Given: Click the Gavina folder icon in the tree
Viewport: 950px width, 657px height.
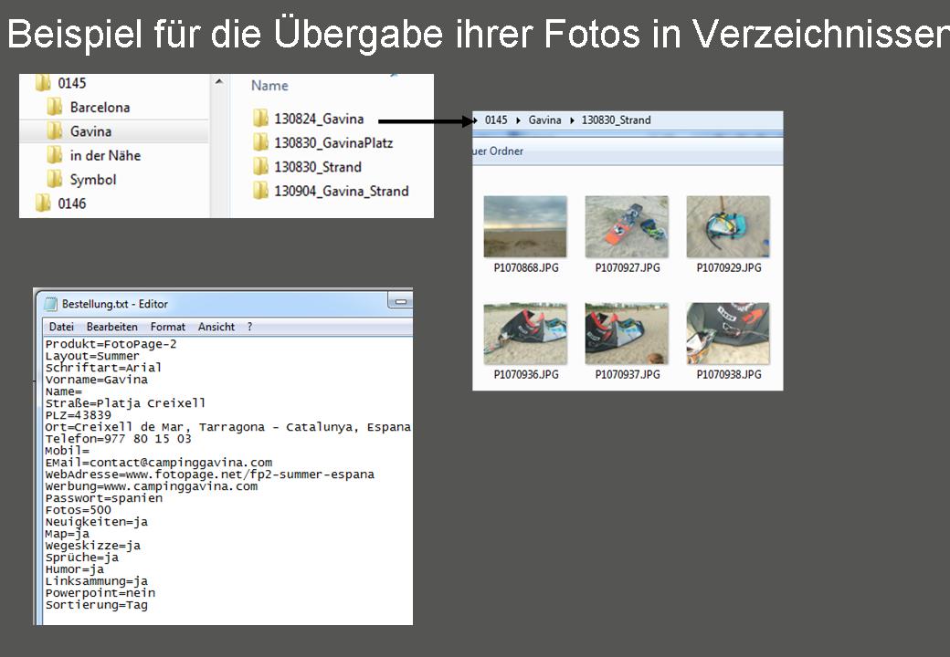Looking at the screenshot, I should (x=55, y=131).
